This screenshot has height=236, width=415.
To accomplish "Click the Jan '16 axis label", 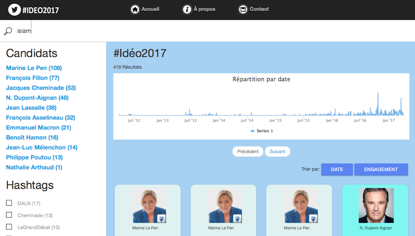I will pyautogui.click(x=332, y=120).
